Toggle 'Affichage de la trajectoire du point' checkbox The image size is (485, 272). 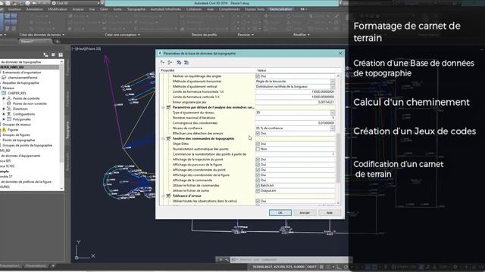pyautogui.click(x=258, y=159)
